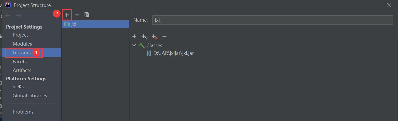Remove selected library with minus icon

coord(77,15)
